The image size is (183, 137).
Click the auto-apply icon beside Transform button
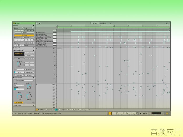(33, 103)
